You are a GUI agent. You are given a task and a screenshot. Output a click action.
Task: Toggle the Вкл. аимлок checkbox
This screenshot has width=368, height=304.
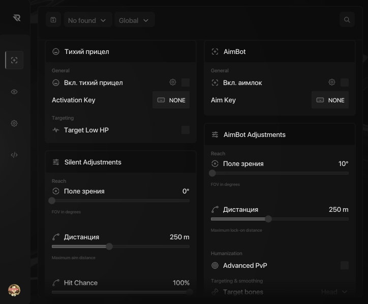(345, 82)
